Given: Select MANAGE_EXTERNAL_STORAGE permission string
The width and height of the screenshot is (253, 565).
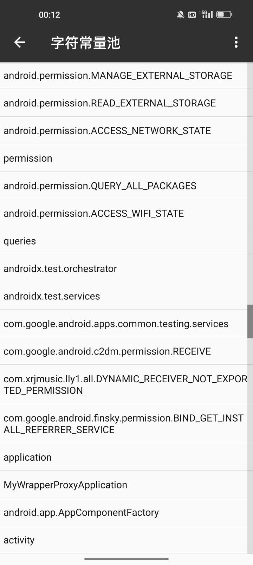Looking at the screenshot, I should click(124, 76).
